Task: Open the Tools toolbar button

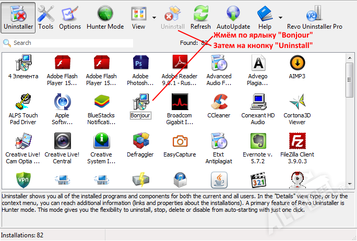Action: 46,17
